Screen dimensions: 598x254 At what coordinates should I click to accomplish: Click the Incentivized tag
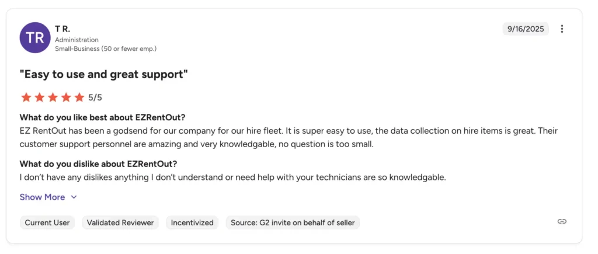tap(192, 222)
